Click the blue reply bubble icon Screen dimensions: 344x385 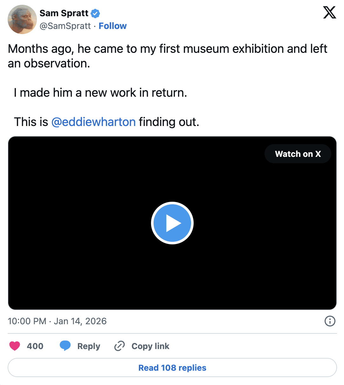(65, 346)
